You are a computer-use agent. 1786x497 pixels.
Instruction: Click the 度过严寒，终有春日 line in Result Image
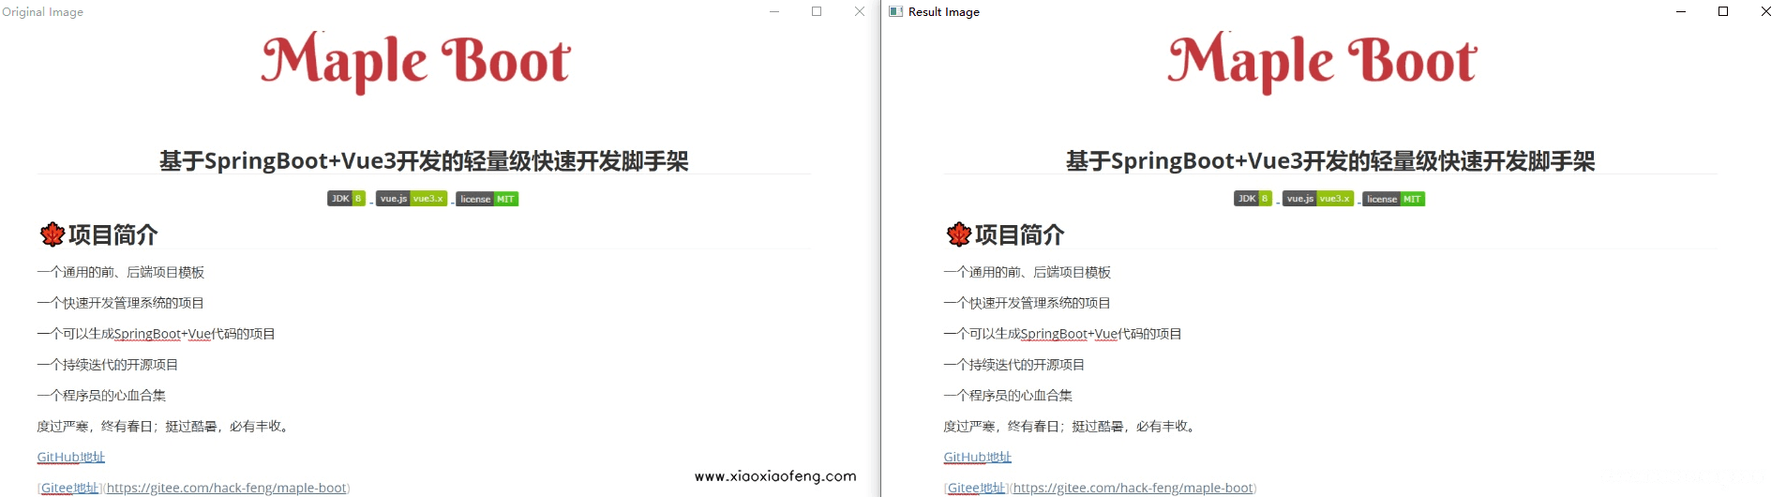[x=1071, y=426]
